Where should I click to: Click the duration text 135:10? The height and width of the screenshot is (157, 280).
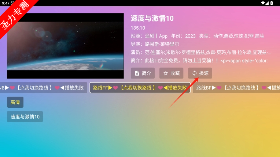(x=138, y=28)
